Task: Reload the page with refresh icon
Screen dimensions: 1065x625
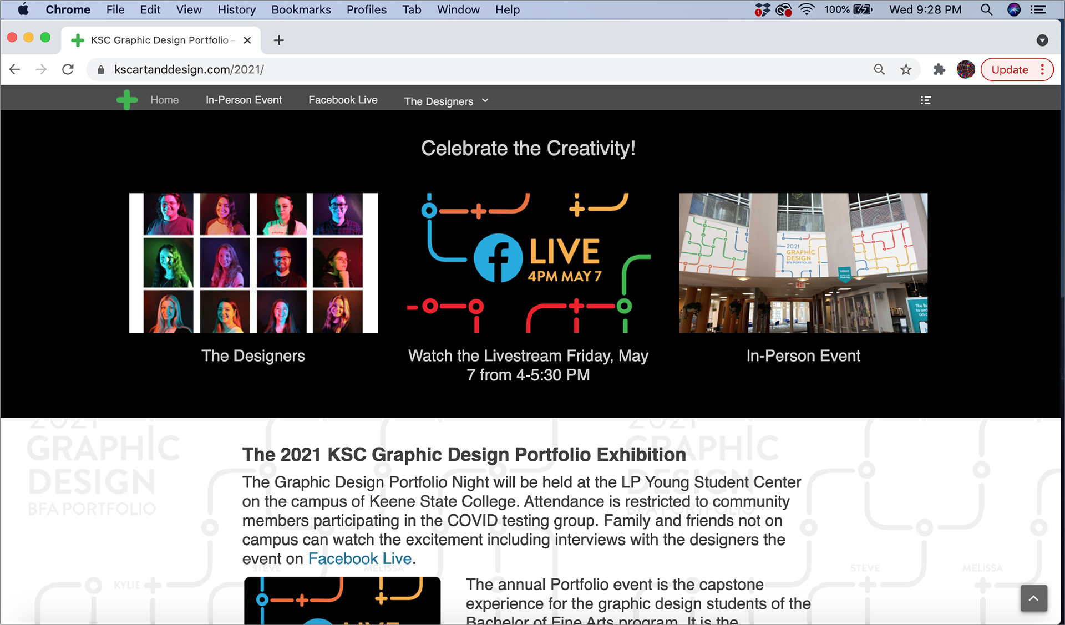Action: click(x=68, y=69)
